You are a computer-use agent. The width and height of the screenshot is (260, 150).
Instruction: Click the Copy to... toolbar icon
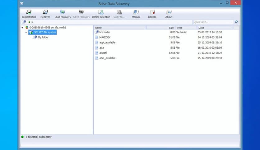point(119,12)
